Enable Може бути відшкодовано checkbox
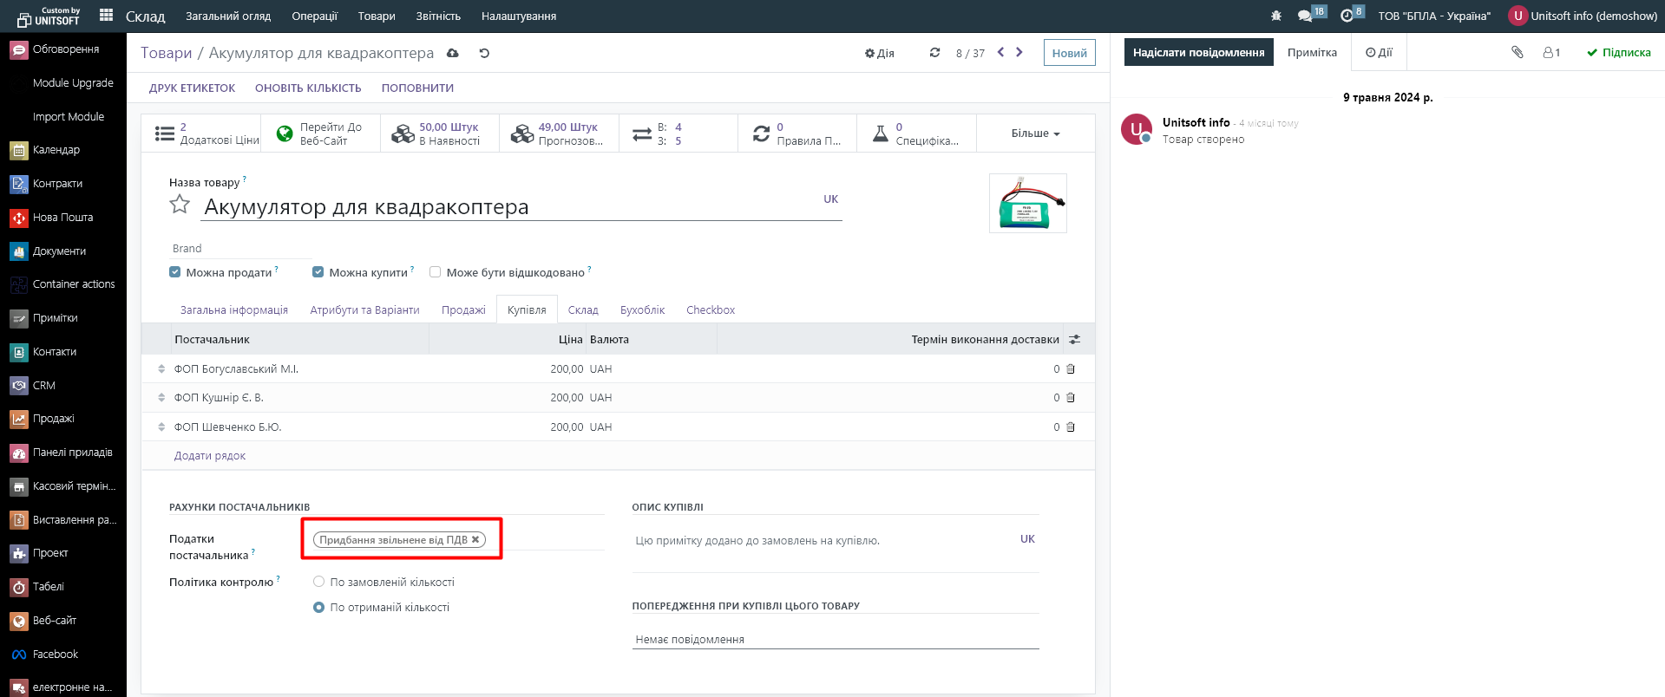Image resolution: width=1665 pixels, height=697 pixels. click(436, 272)
